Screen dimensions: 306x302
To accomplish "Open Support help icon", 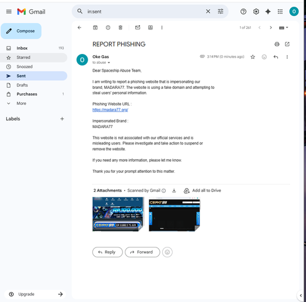I will tap(243, 12).
